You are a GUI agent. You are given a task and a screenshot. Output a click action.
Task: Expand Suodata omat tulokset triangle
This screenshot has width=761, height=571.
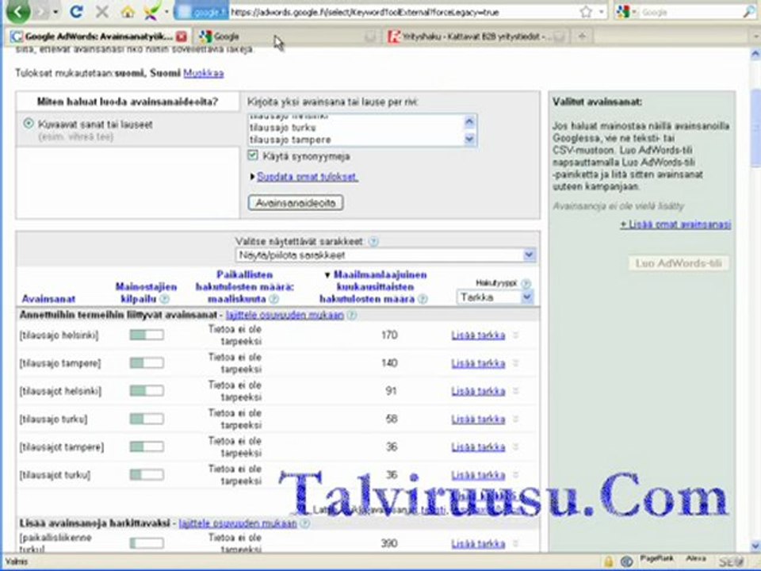coord(252,177)
